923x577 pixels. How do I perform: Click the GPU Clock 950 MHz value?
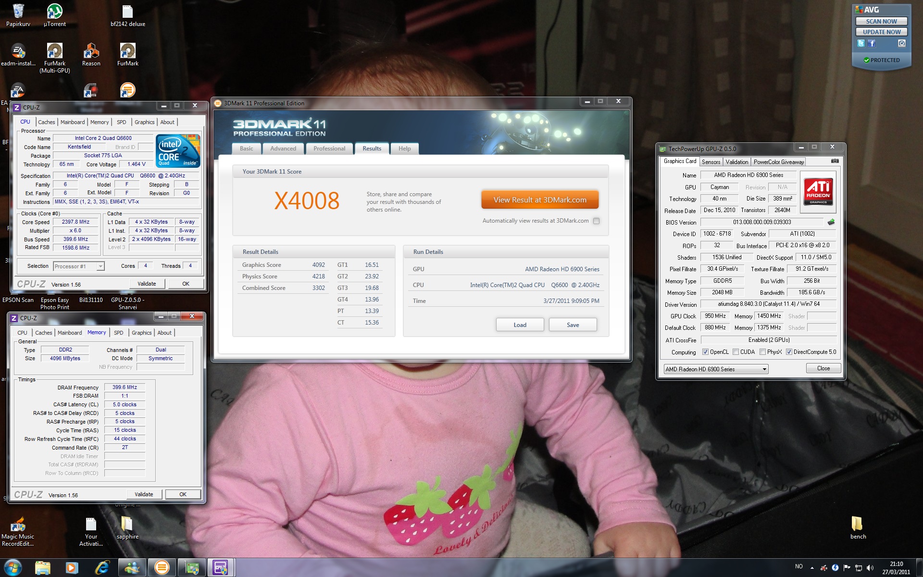pyautogui.click(x=715, y=316)
